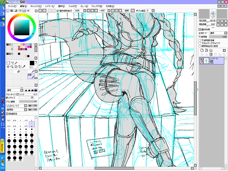This screenshot has width=228, height=171.
Task: Reset zoom with toolbar square button
Action: pyautogui.click(x=96, y=11)
